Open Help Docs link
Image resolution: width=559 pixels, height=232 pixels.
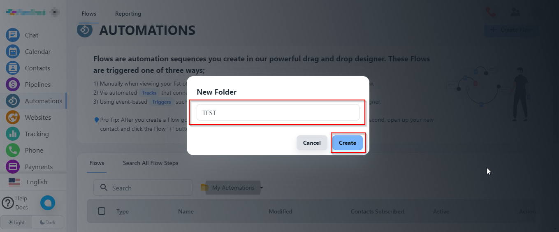coord(15,203)
